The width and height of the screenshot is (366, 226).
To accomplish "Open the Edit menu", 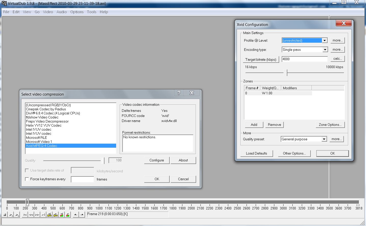I will click(x=16, y=12).
